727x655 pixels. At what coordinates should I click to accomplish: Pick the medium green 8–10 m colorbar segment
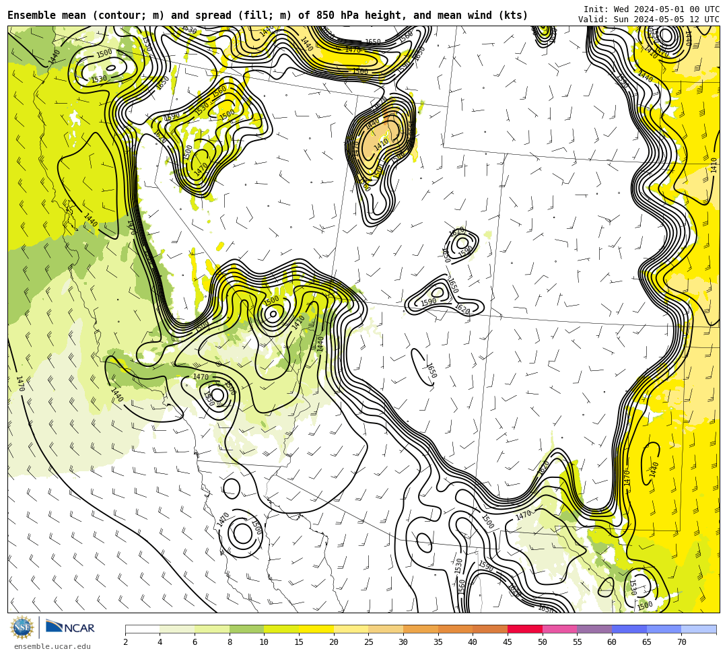coord(246,629)
